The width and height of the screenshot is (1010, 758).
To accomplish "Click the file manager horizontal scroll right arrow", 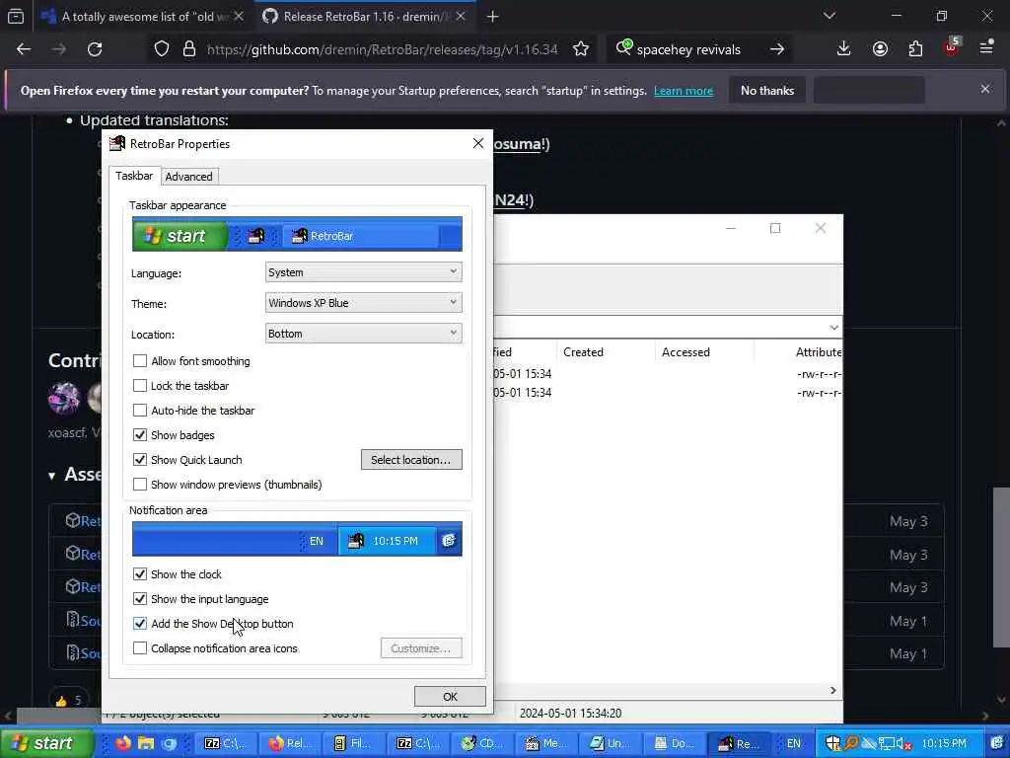I will coord(832,690).
